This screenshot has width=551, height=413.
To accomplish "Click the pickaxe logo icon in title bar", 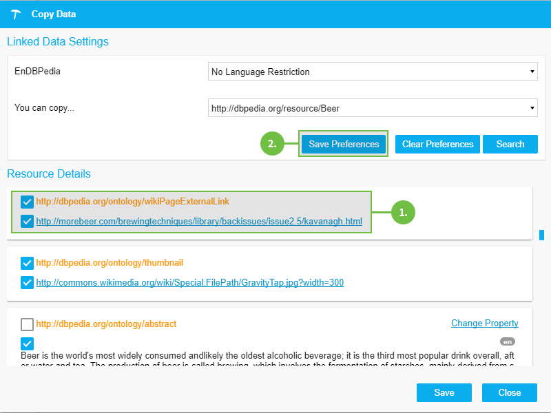I will coord(17,14).
